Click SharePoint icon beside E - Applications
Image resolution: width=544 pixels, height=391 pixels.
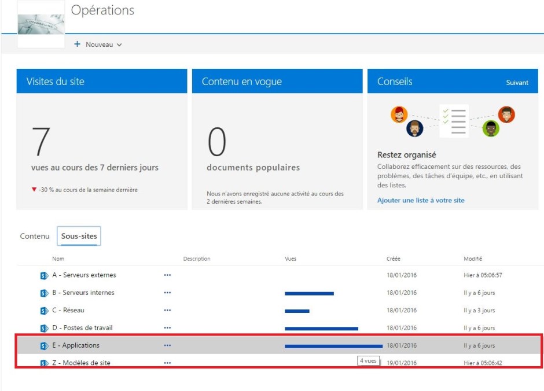click(43, 346)
